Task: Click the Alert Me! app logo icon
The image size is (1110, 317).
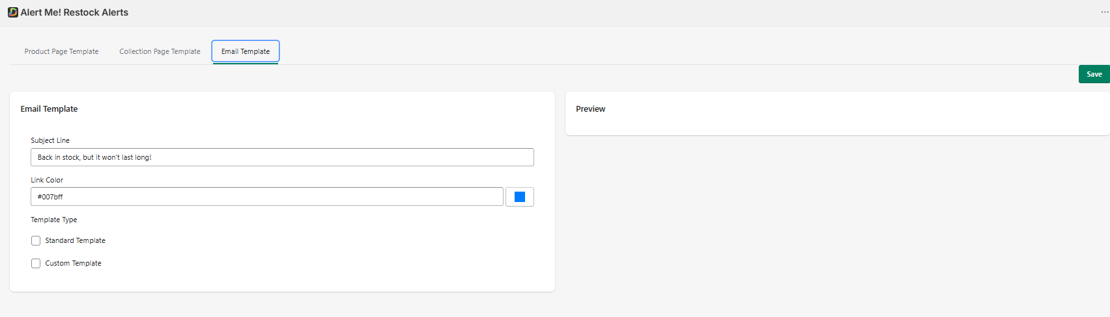Action: 12,12
